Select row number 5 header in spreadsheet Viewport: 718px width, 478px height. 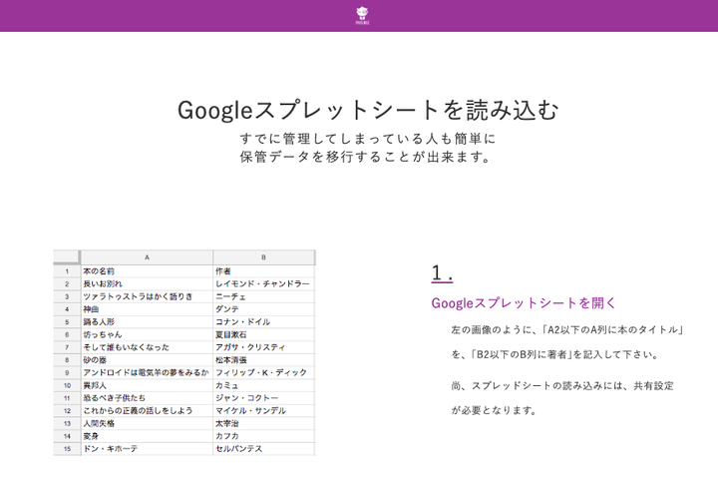coord(67,321)
